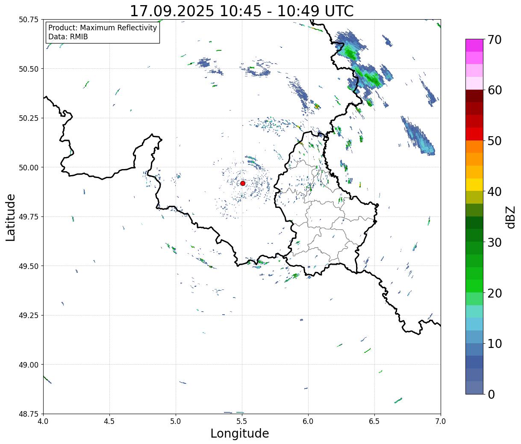Click the y-axis tick label '50.75'
This screenshot has width=521, height=444.
29,19
